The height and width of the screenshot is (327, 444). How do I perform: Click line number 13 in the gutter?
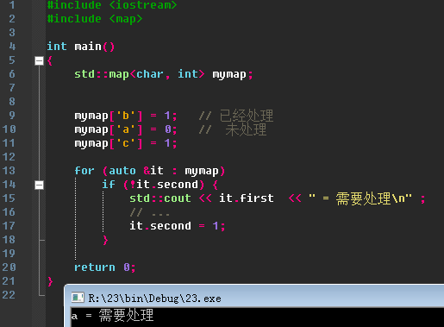click(9, 171)
